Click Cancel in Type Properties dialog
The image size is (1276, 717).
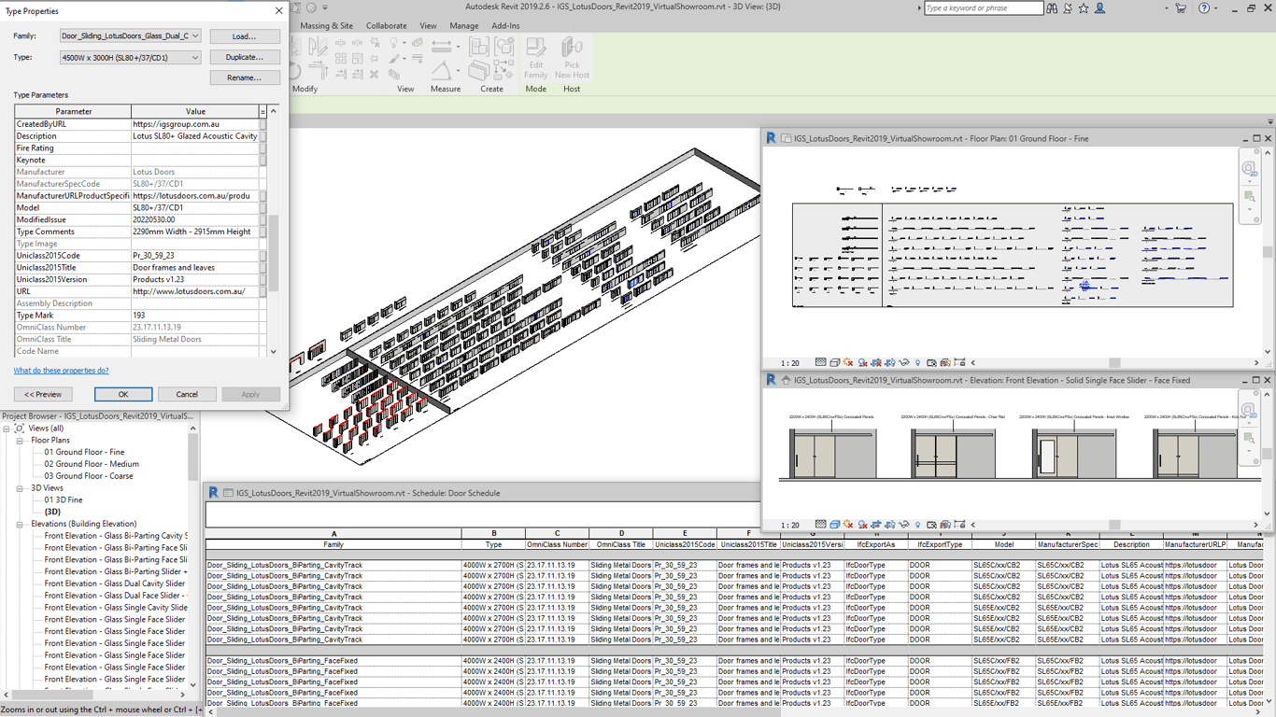tap(187, 394)
